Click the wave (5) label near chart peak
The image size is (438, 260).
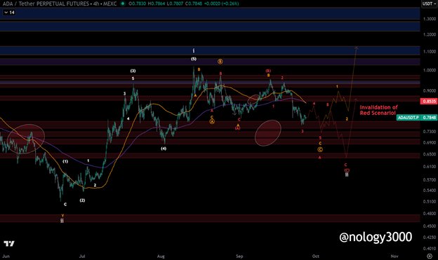click(194, 59)
